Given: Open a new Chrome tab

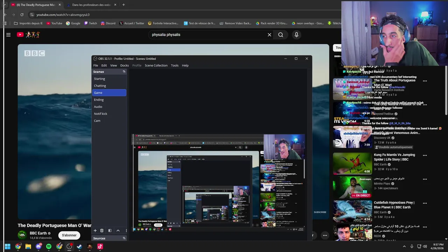Looking at the screenshot, I should point(124,5).
